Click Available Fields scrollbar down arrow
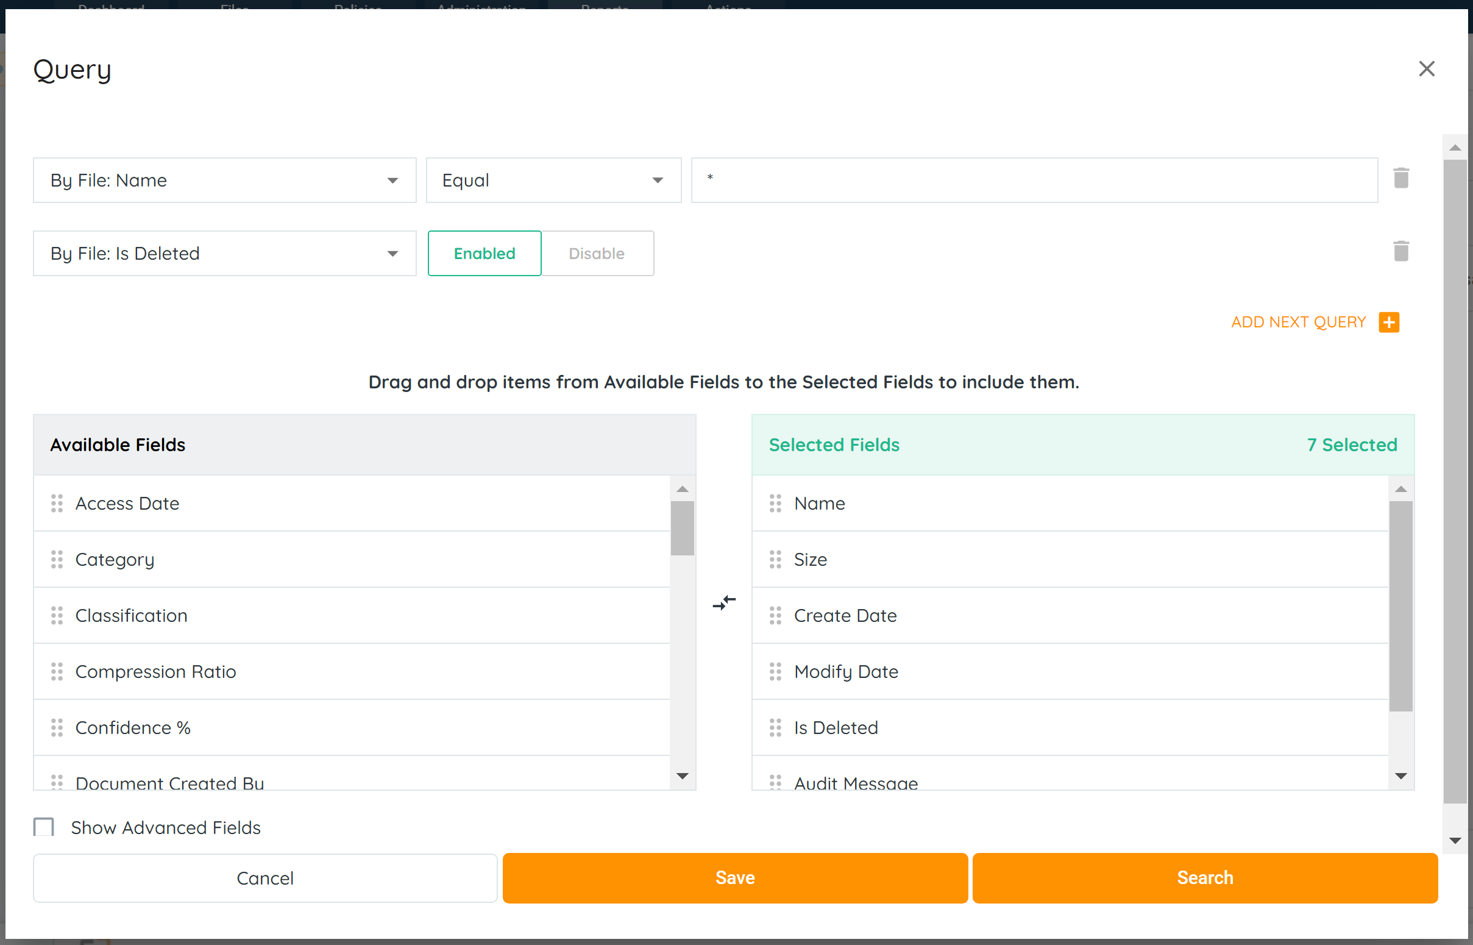This screenshot has width=1473, height=945. tap(682, 776)
